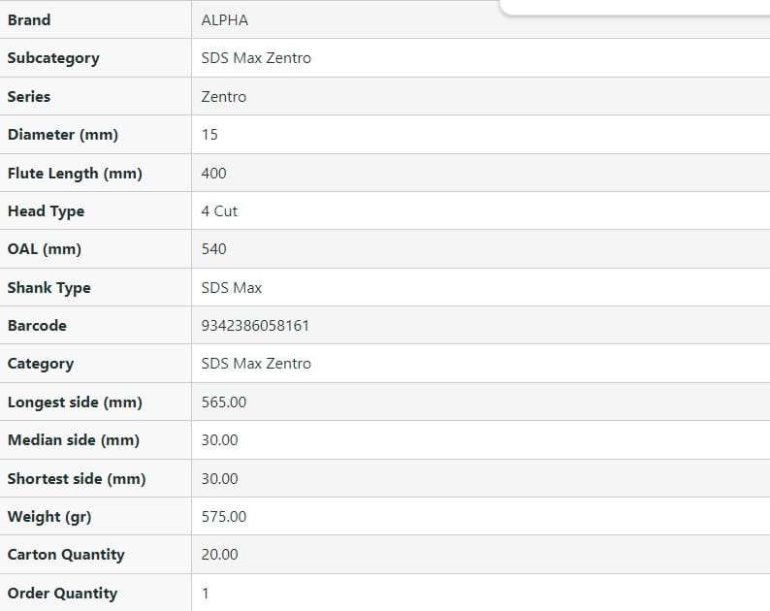Select the ALPHA brand value
The width and height of the screenshot is (770, 611).
tap(225, 20)
